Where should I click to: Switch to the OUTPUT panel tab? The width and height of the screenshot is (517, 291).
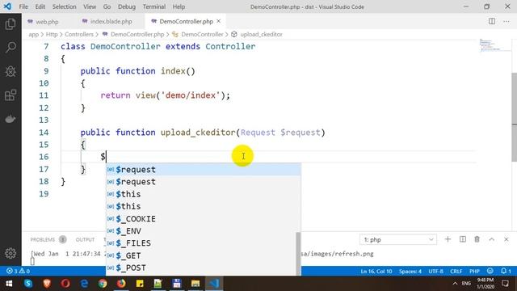click(x=85, y=239)
